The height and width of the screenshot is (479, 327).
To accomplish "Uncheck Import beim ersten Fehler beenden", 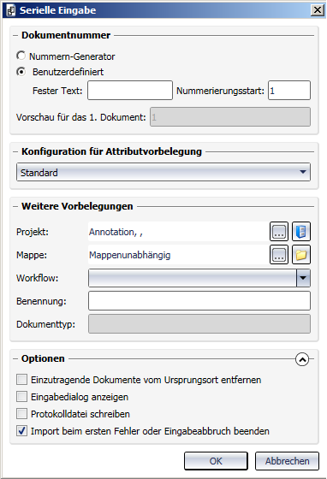I will 21,431.
